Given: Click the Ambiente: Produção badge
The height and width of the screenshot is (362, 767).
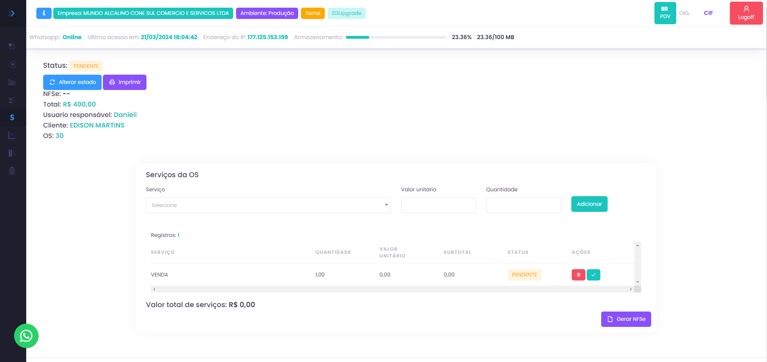Looking at the screenshot, I should coord(267,13).
